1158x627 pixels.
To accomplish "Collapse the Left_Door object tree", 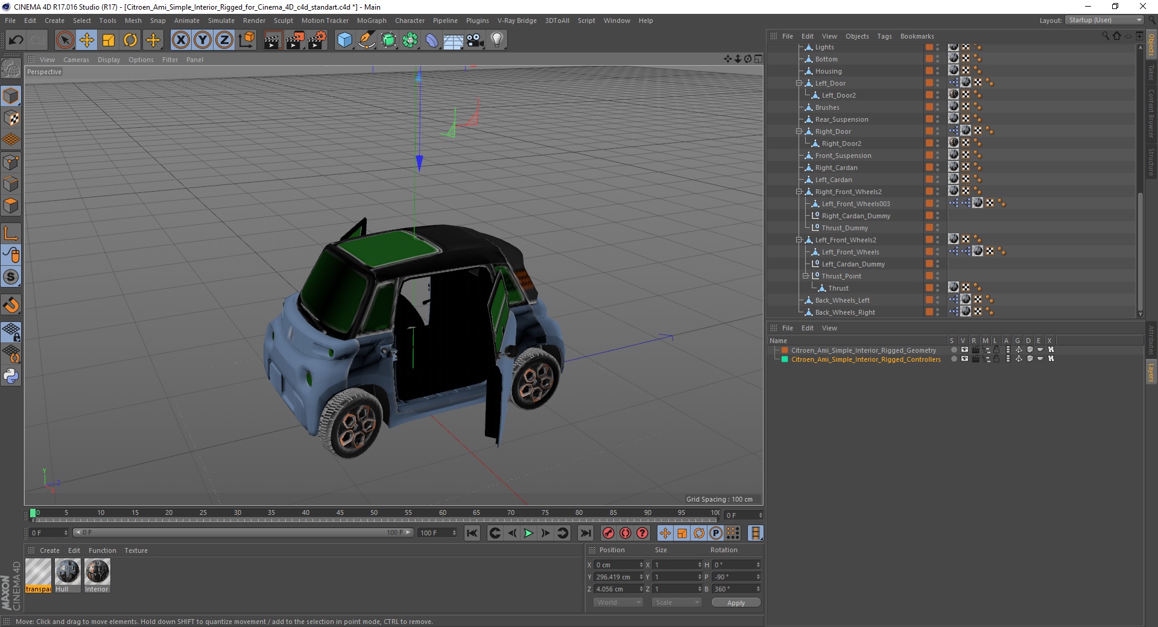I will pos(799,83).
